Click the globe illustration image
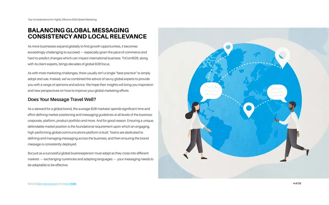 [x=243, y=103]
